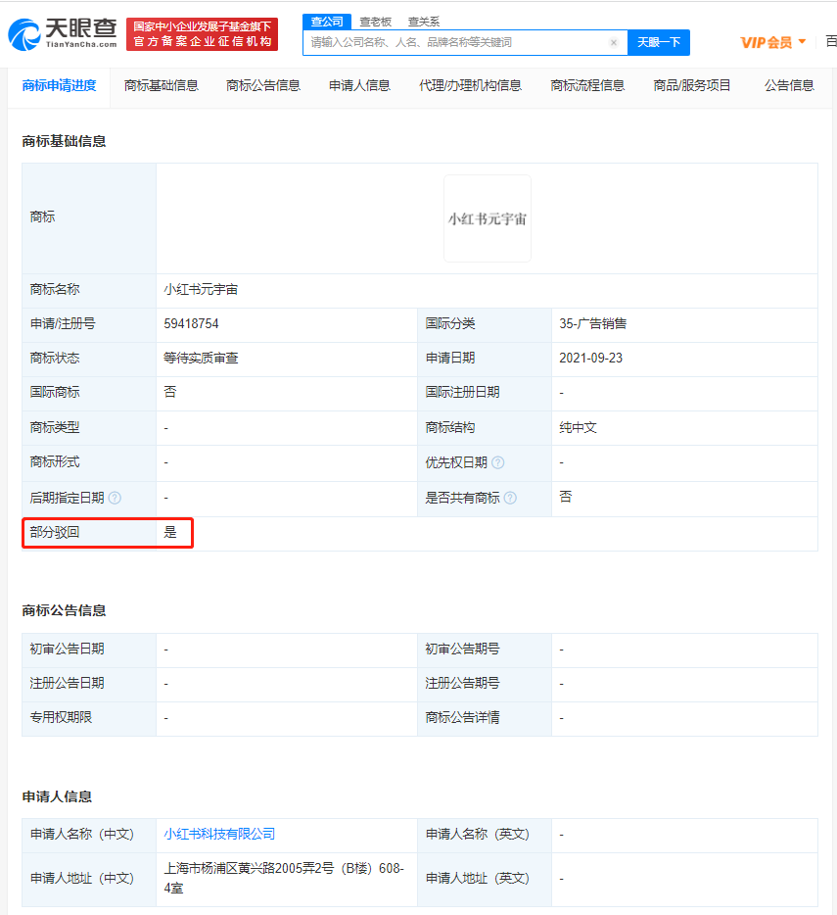Open the 商标公告信息 tab
This screenshot has width=837, height=915.
coord(263,85)
